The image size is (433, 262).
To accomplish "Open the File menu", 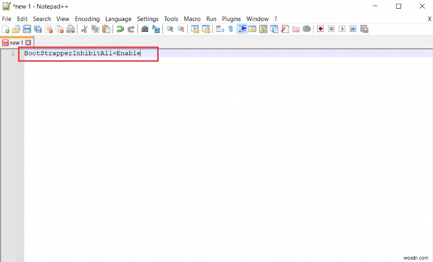I will [6, 19].
